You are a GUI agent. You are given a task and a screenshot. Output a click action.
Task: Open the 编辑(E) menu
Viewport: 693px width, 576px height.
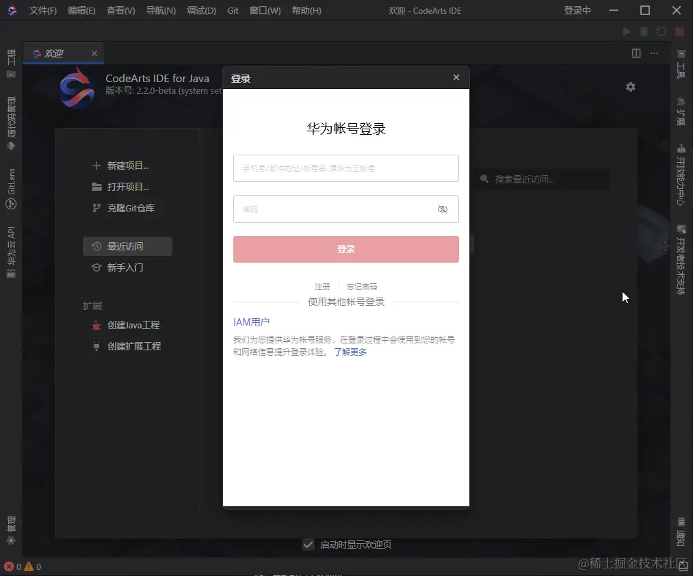coord(81,11)
